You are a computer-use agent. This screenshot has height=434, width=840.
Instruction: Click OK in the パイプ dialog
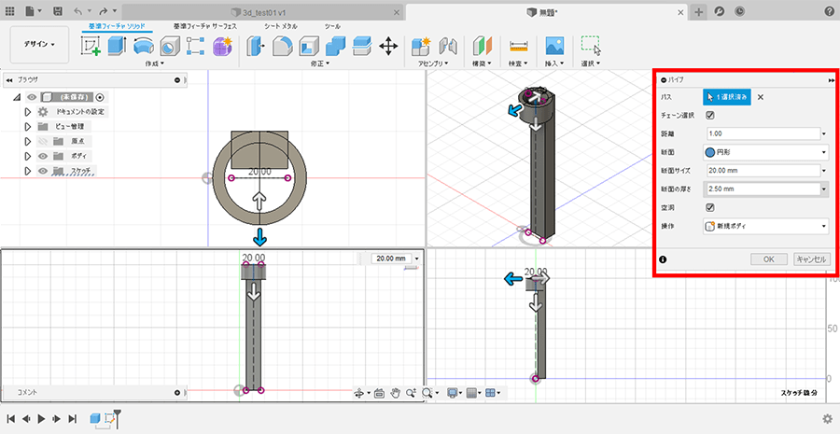769,259
